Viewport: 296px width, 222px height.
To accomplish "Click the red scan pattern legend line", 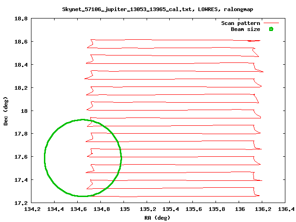I will pos(271,23).
